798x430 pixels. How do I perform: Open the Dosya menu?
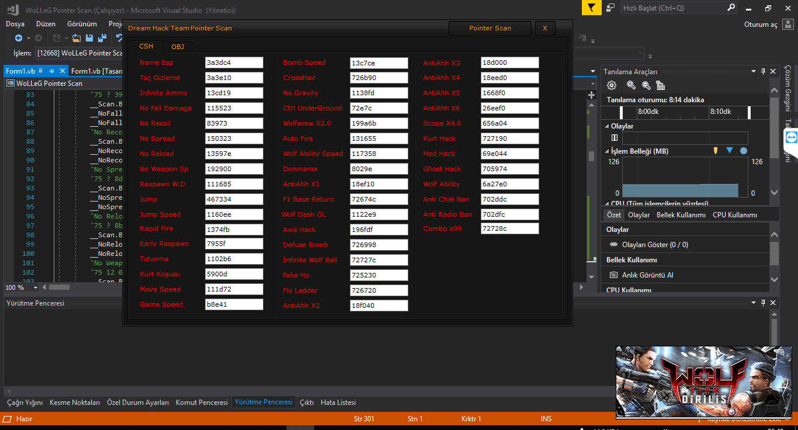(x=15, y=24)
